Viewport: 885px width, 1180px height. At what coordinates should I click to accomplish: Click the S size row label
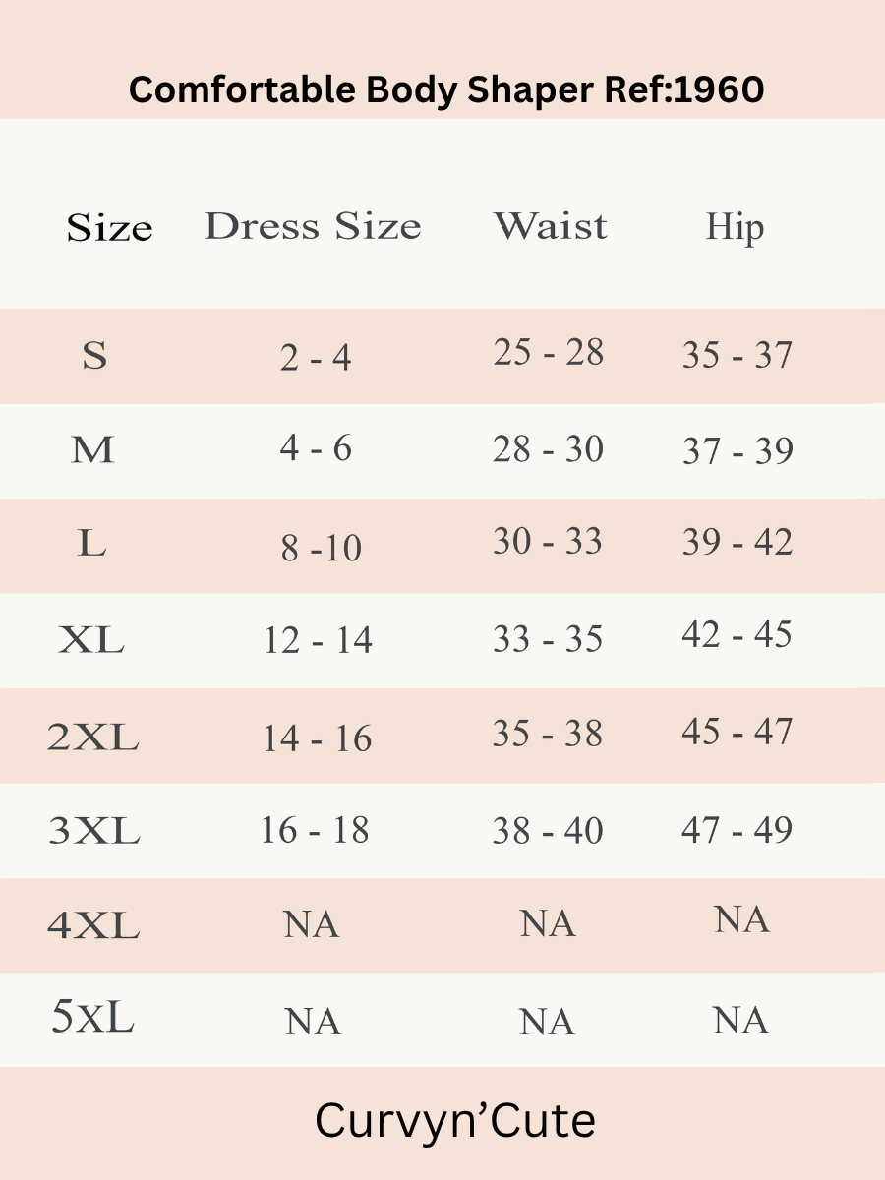click(x=94, y=355)
